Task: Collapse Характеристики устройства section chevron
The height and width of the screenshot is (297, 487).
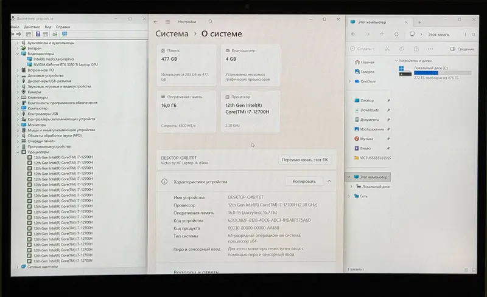Action: (329, 181)
